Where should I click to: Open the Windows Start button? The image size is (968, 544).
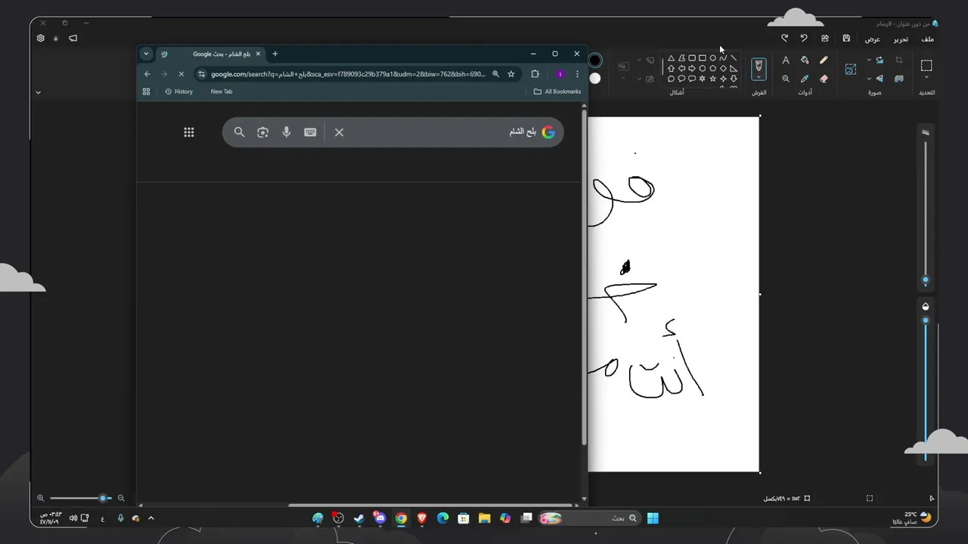[x=653, y=518]
